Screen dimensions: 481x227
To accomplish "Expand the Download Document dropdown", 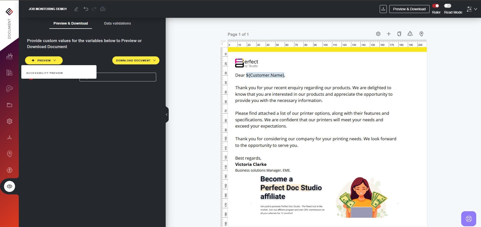I will pyautogui.click(x=136, y=60).
